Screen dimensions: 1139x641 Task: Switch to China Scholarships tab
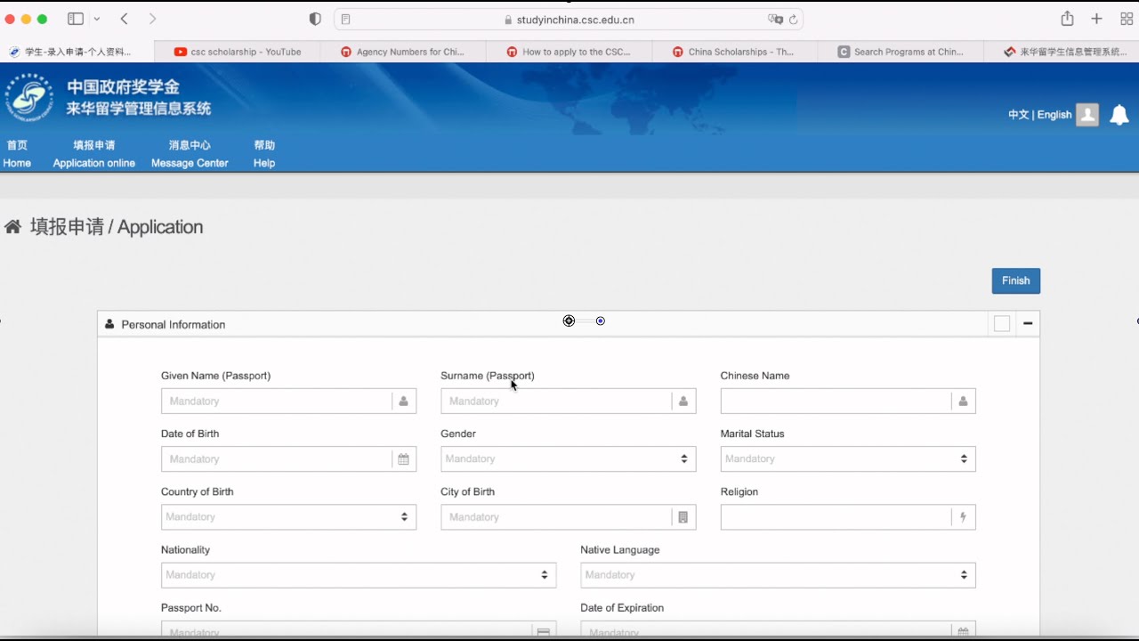pos(734,52)
